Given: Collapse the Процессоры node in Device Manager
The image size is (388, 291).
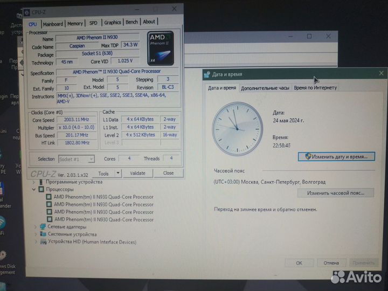Looking at the screenshot, I should coord(34,190).
